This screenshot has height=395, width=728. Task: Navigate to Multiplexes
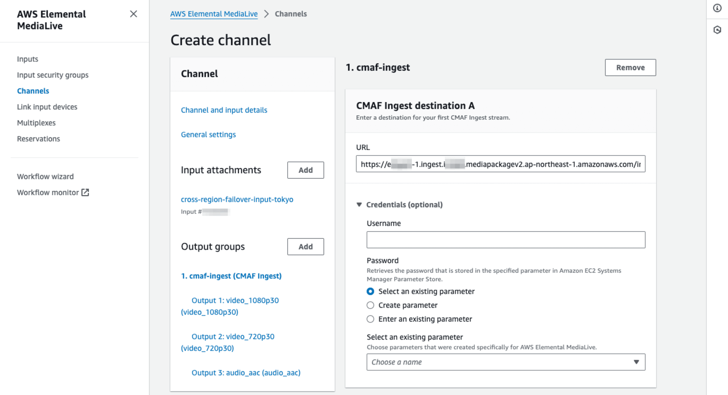pos(36,123)
